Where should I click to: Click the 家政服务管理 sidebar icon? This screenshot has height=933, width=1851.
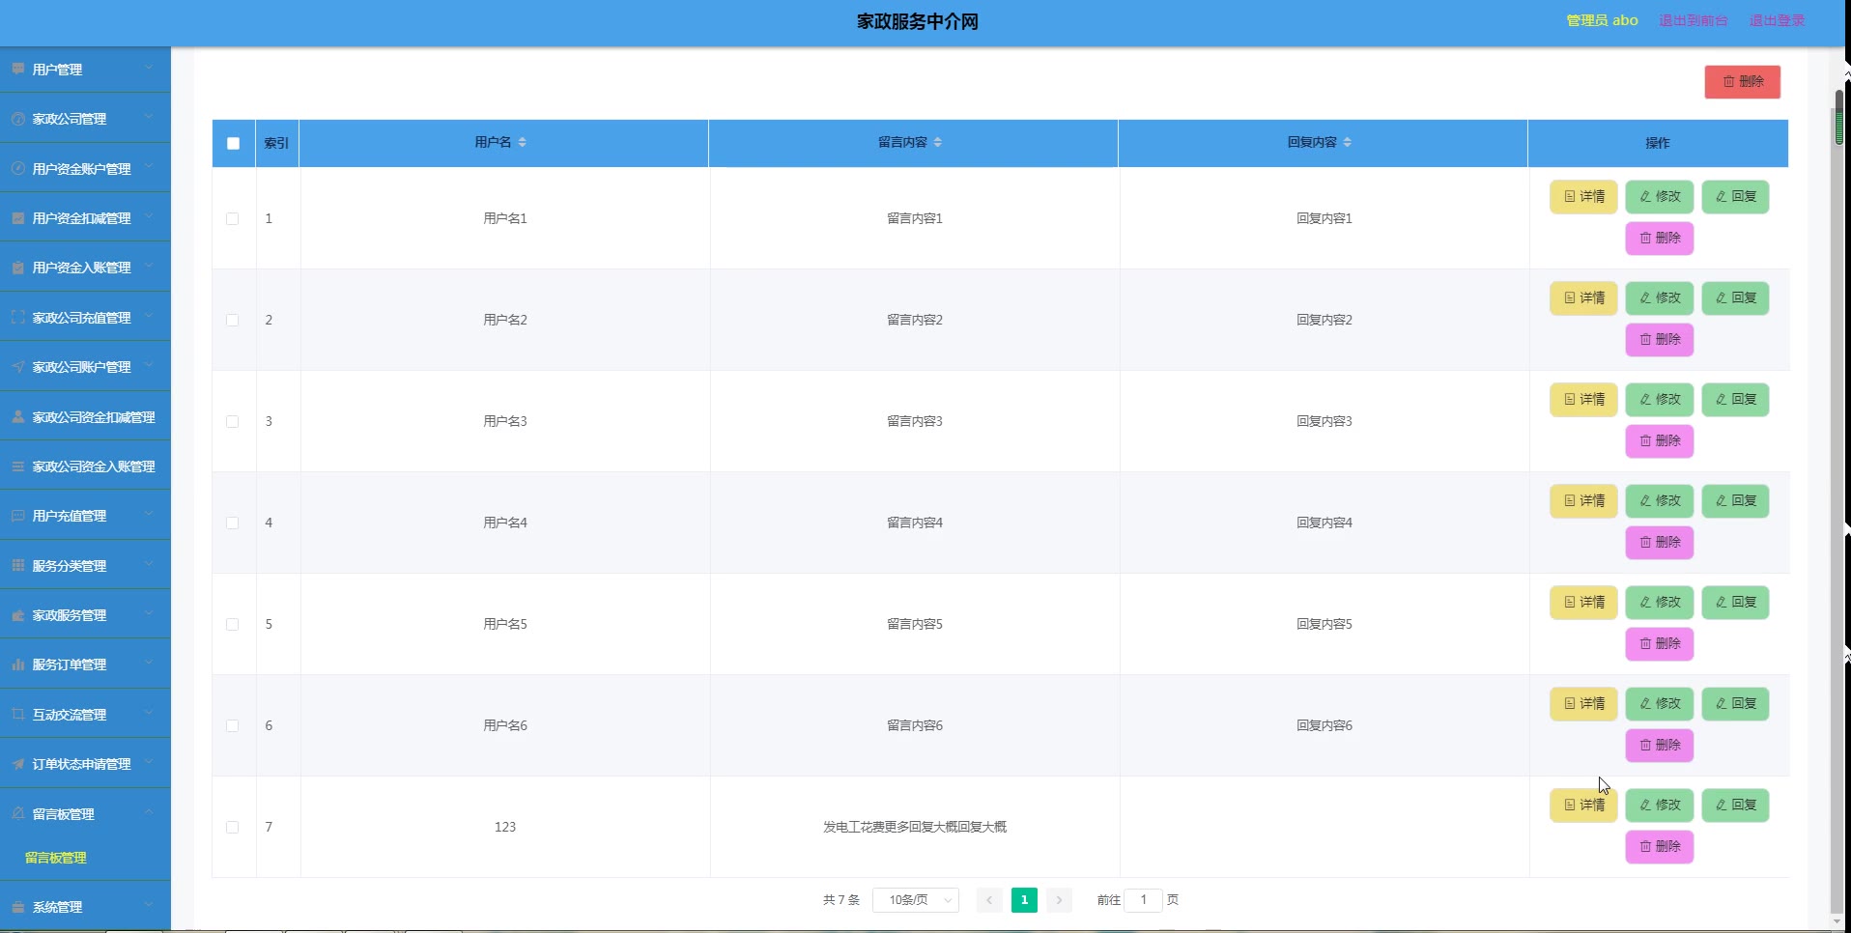[18, 615]
